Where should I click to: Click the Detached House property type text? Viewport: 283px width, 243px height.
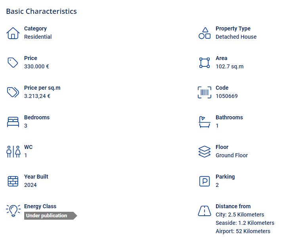[236, 37]
